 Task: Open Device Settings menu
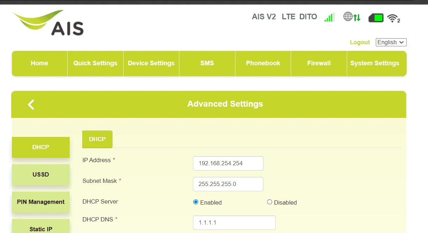point(151,64)
